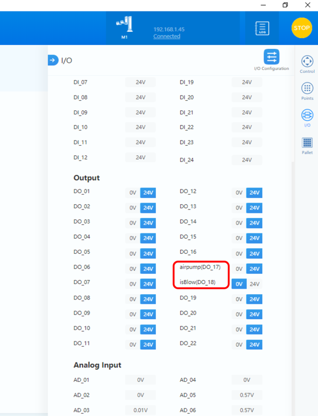This screenshot has width=318, height=416.
Task: Open the Control panel icon in sidebar
Action: click(307, 62)
